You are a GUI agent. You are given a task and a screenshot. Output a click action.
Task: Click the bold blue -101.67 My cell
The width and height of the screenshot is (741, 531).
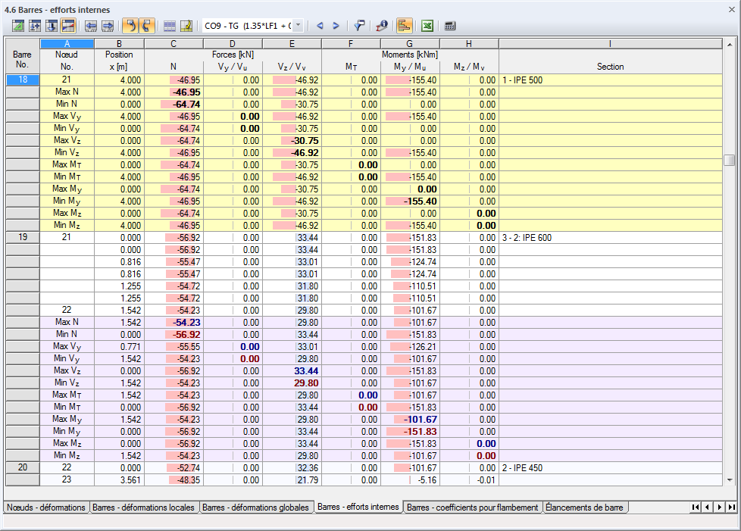(x=410, y=420)
